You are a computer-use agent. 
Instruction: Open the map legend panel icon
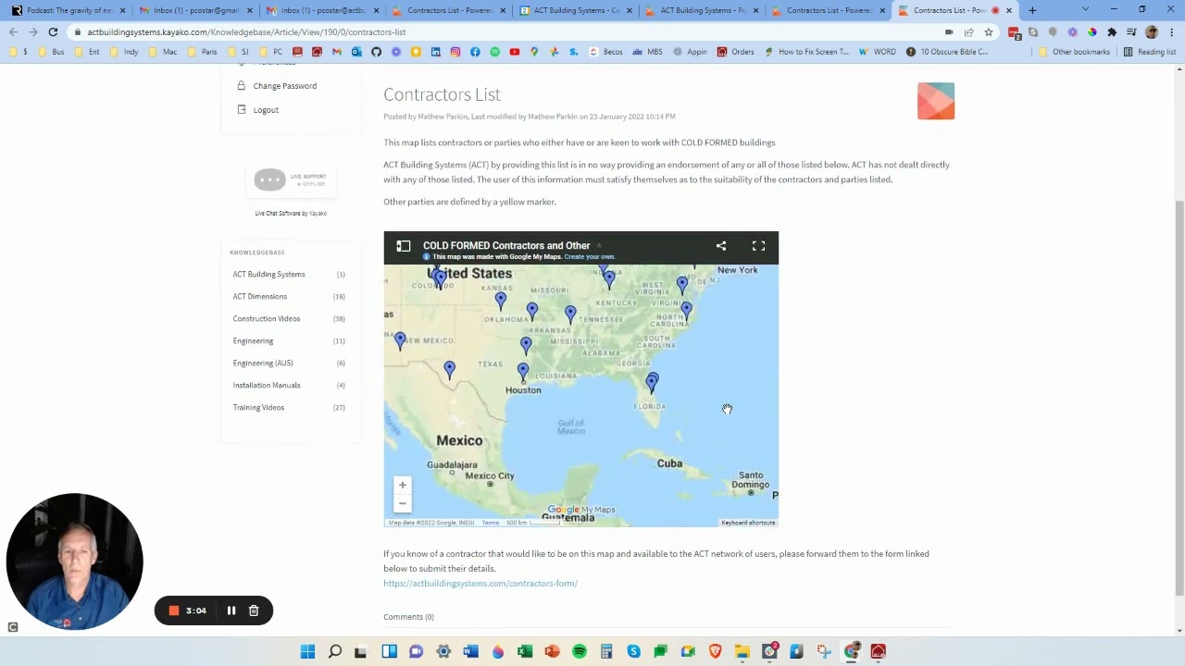404,246
